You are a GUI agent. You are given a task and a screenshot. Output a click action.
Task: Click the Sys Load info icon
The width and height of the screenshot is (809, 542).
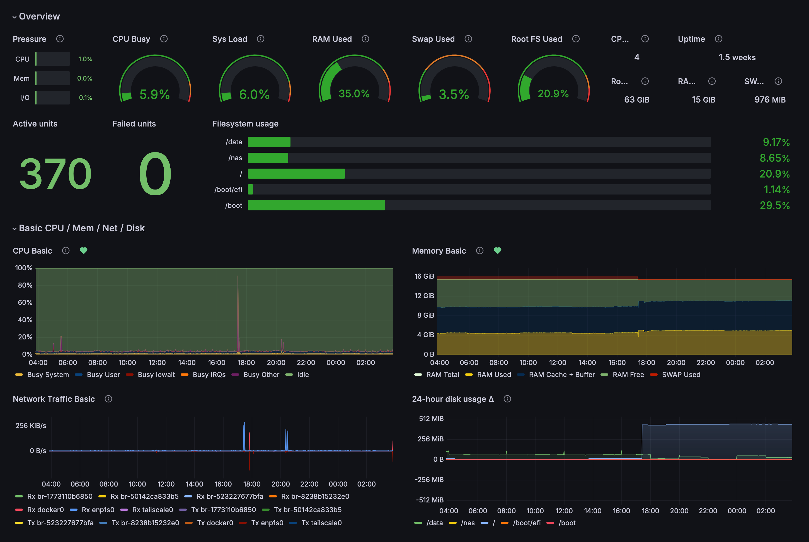click(x=261, y=39)
